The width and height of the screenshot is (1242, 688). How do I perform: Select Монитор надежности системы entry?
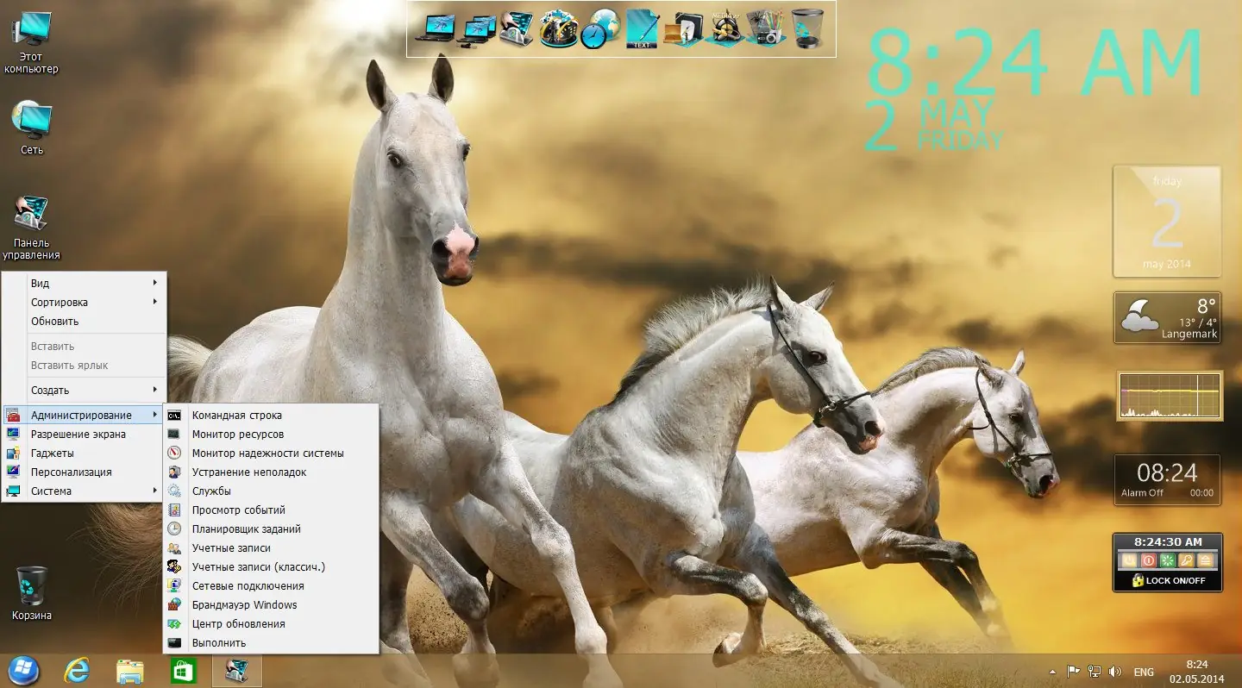[x=271, y=453]
